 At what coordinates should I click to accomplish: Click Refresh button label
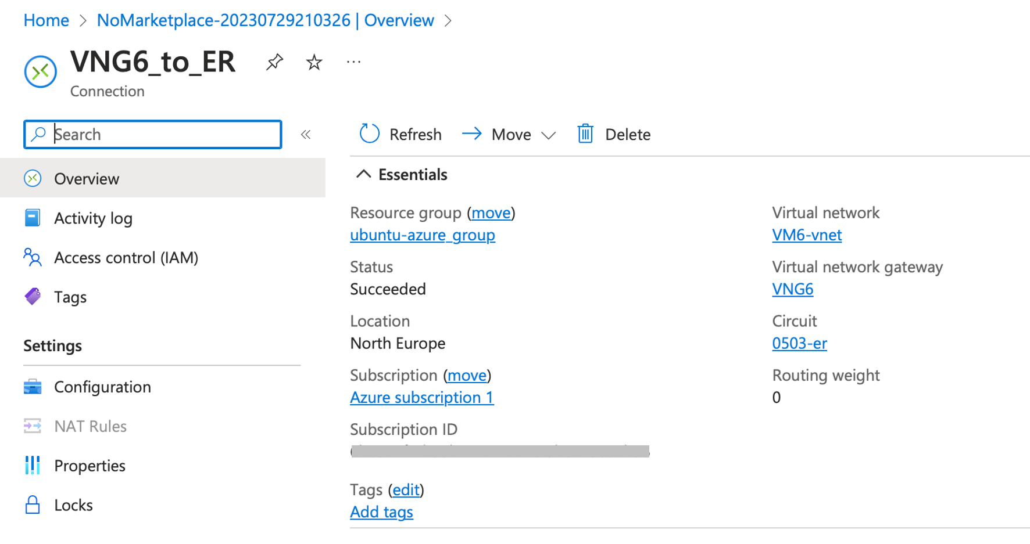pos(415,135)
